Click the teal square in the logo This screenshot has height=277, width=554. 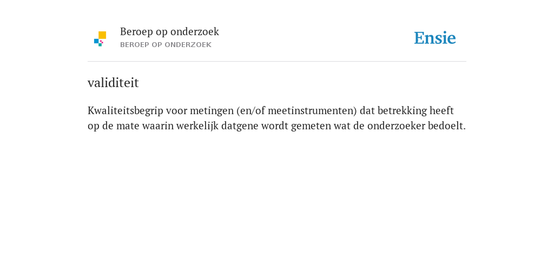tap(100, 45)
